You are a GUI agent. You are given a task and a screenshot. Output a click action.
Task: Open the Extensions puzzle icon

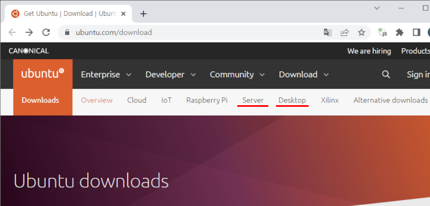click(x=400, y=32)
